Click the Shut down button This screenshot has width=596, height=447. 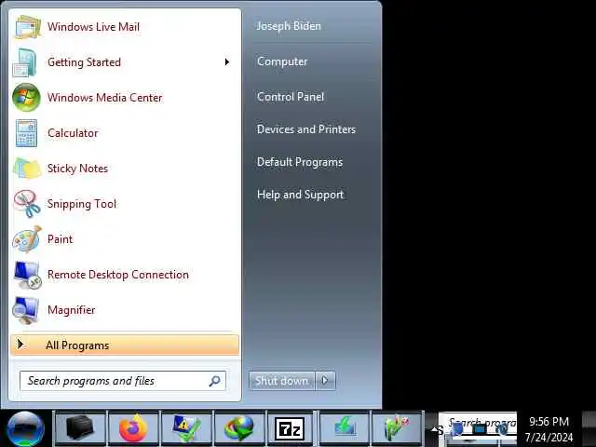pyautogui.click(x=281, y=381)
